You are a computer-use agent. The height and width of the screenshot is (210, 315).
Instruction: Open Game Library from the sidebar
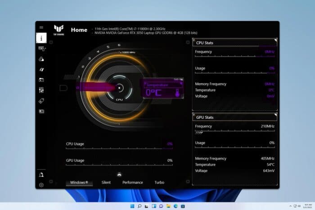point(41,80)
